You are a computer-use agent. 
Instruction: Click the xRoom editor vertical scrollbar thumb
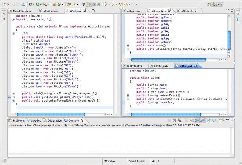(229, 40)
